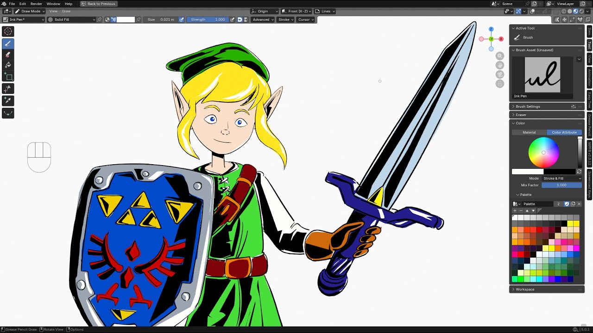Click the pan view hand gizmo
The width and height of the screenshot is (593, 333).
tap(499, 65)
